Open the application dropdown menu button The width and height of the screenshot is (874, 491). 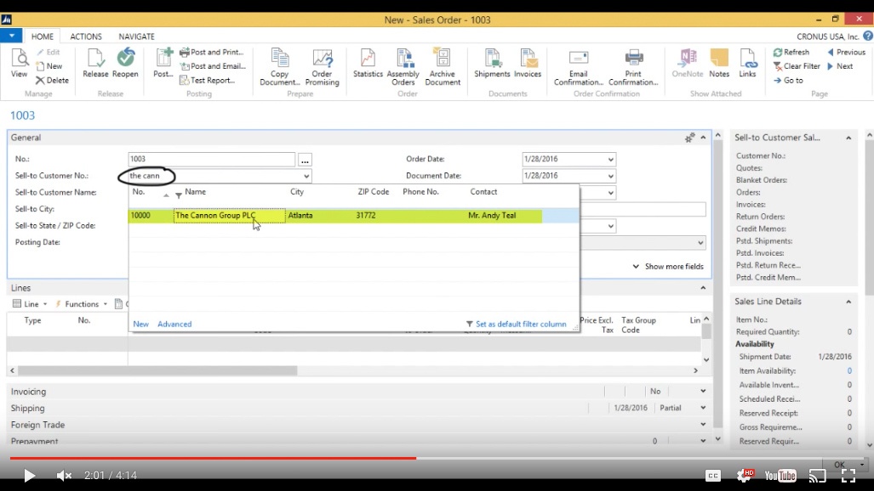pos(11,37)
